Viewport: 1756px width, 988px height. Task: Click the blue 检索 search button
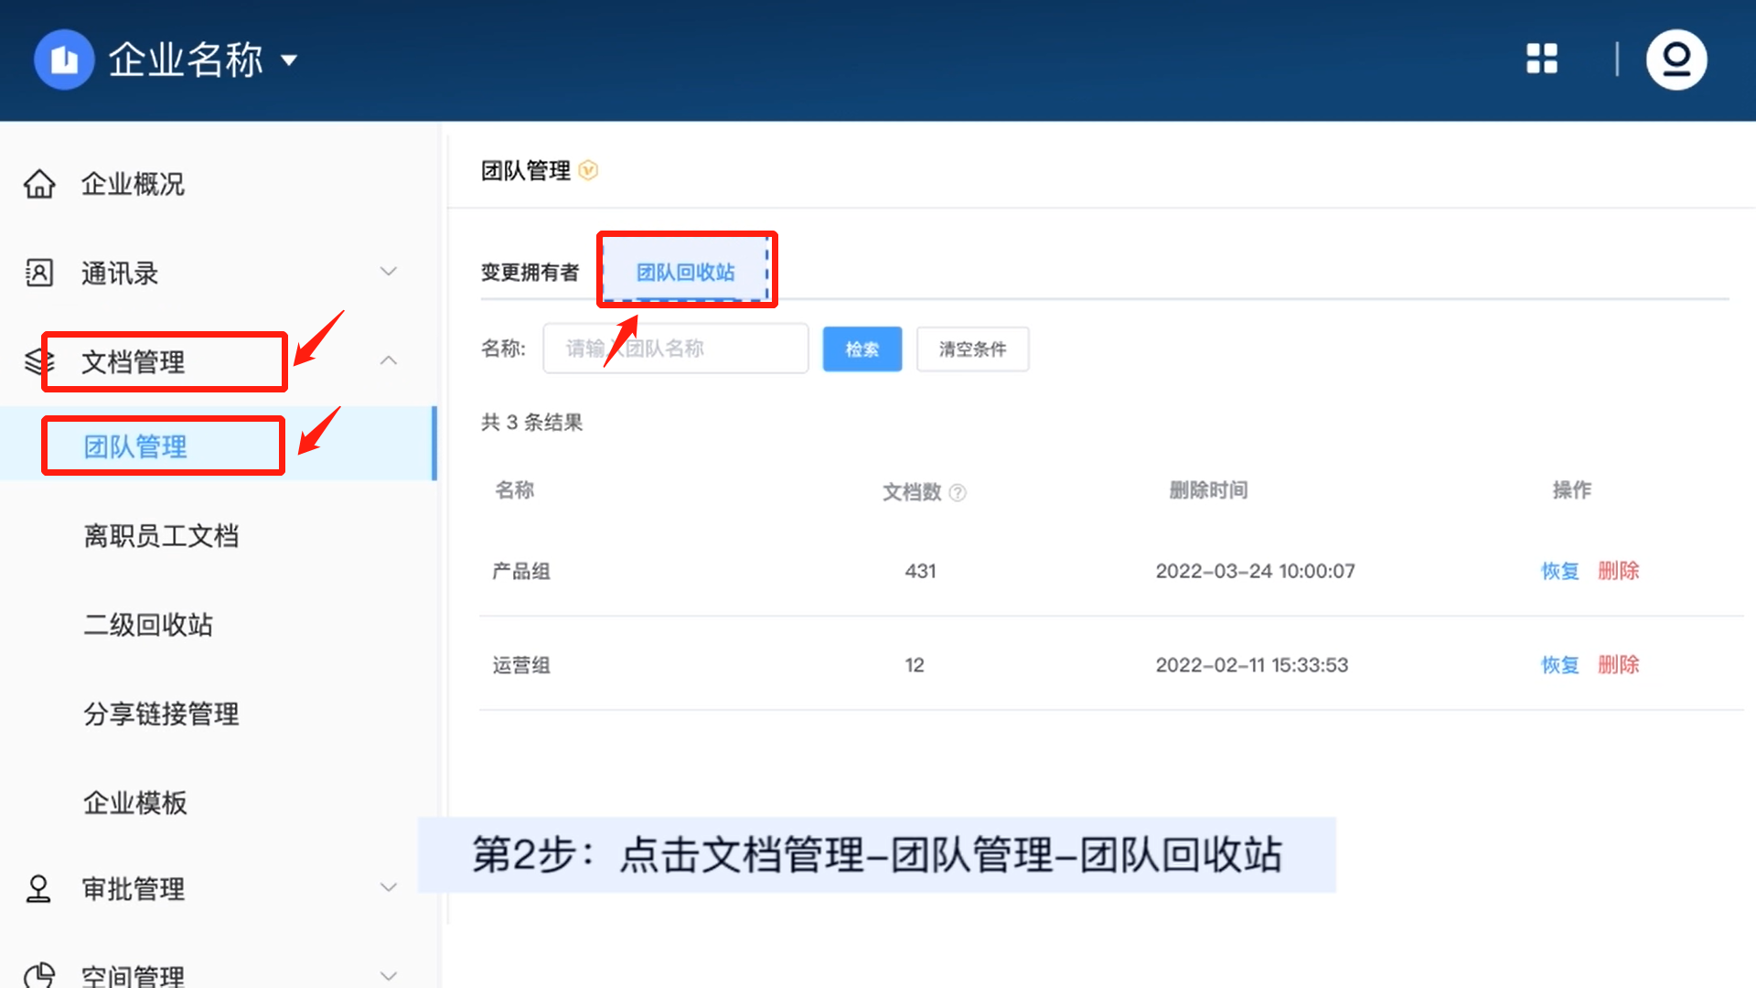862,349
